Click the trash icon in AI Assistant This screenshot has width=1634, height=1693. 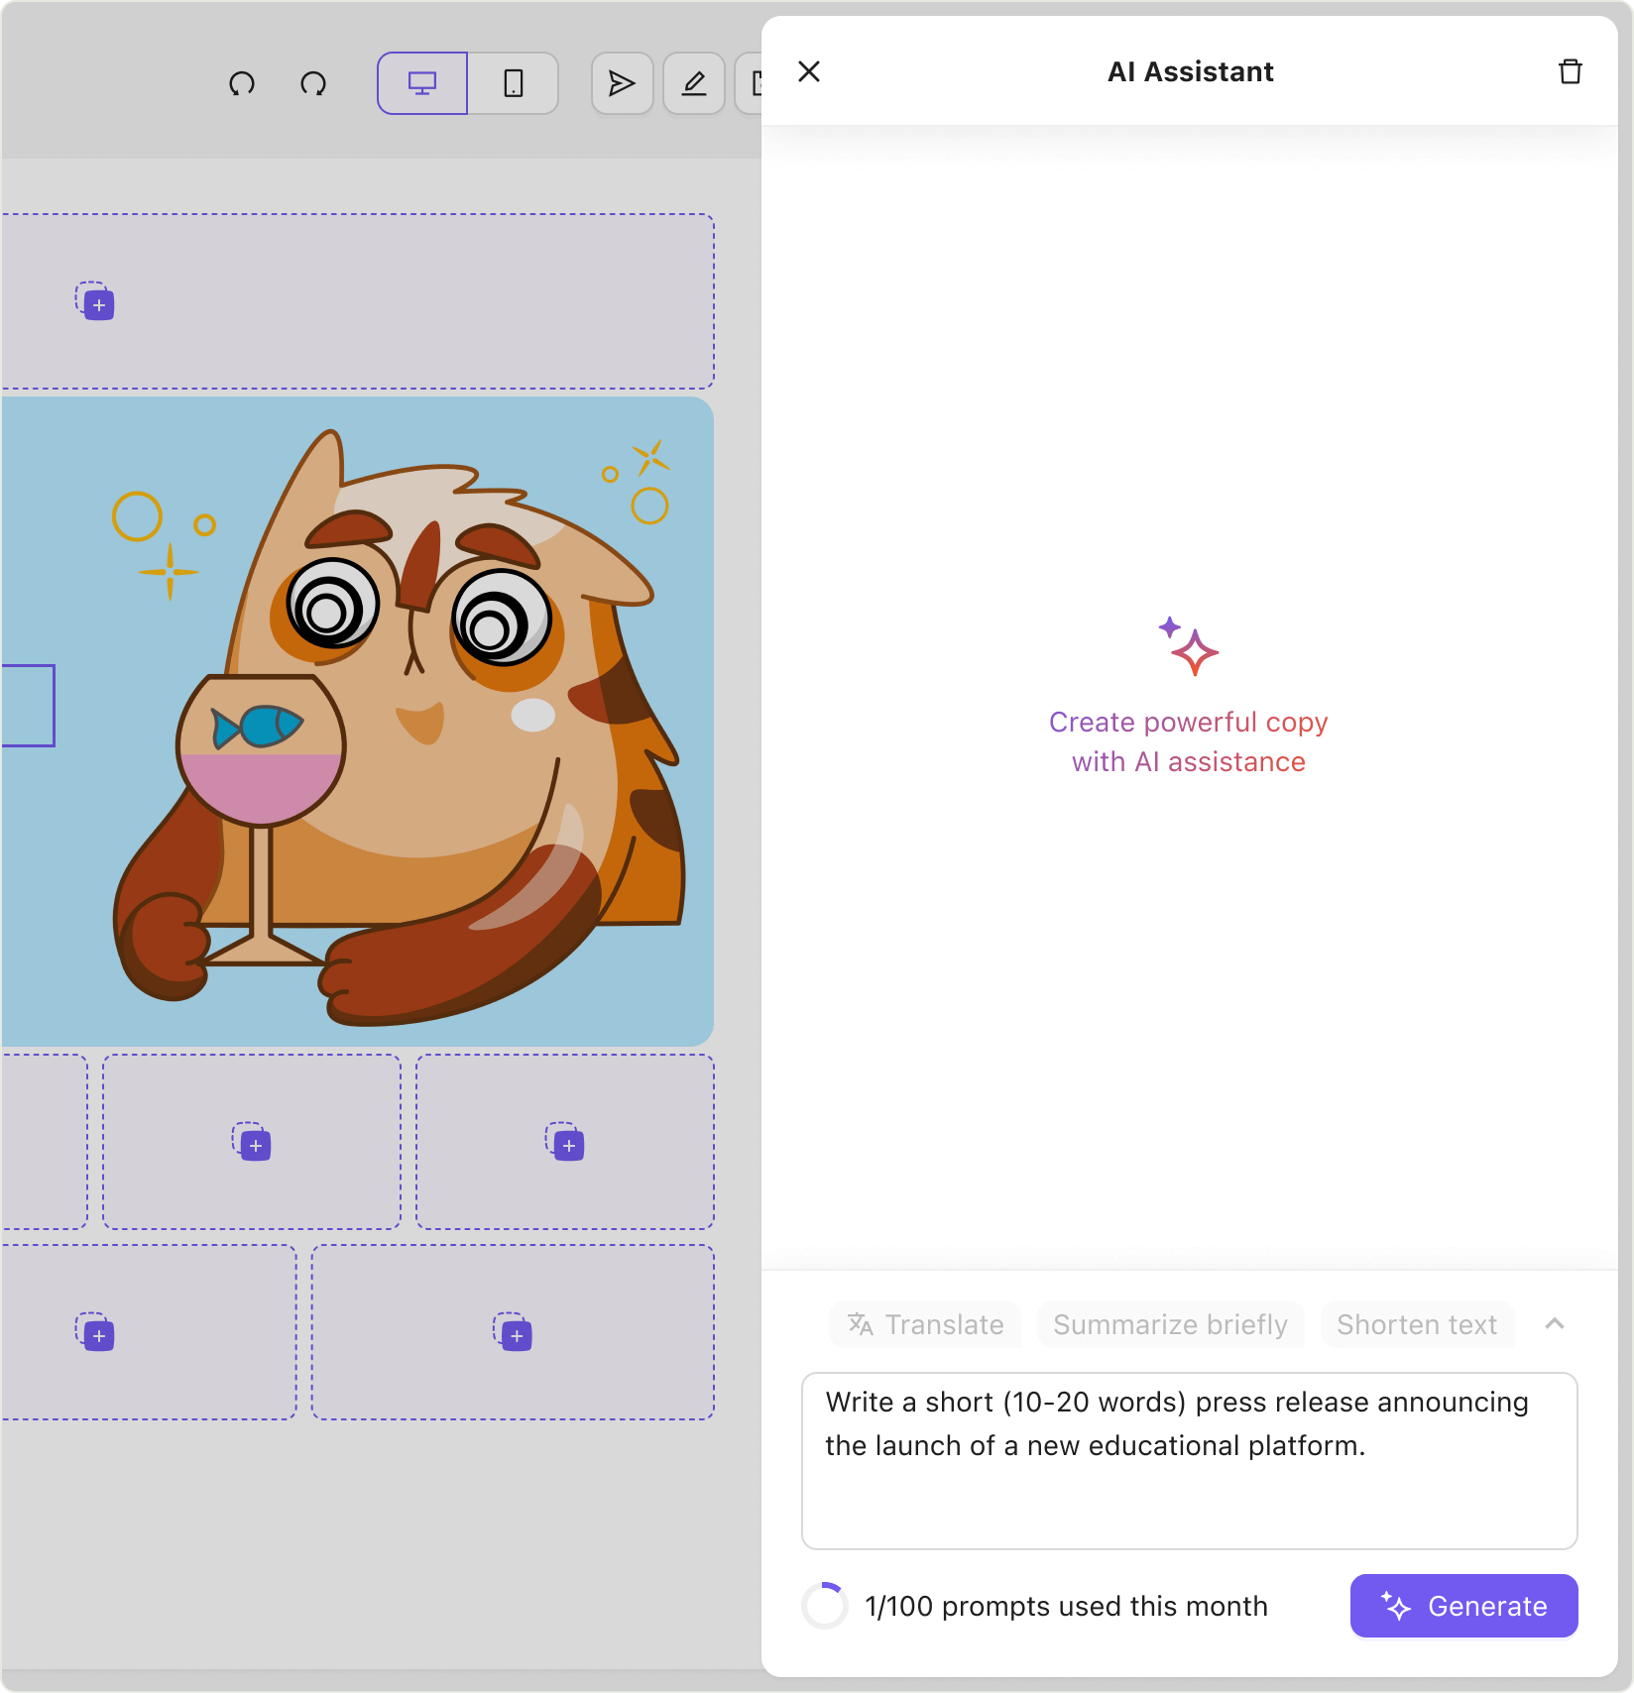pos(1571,71)
